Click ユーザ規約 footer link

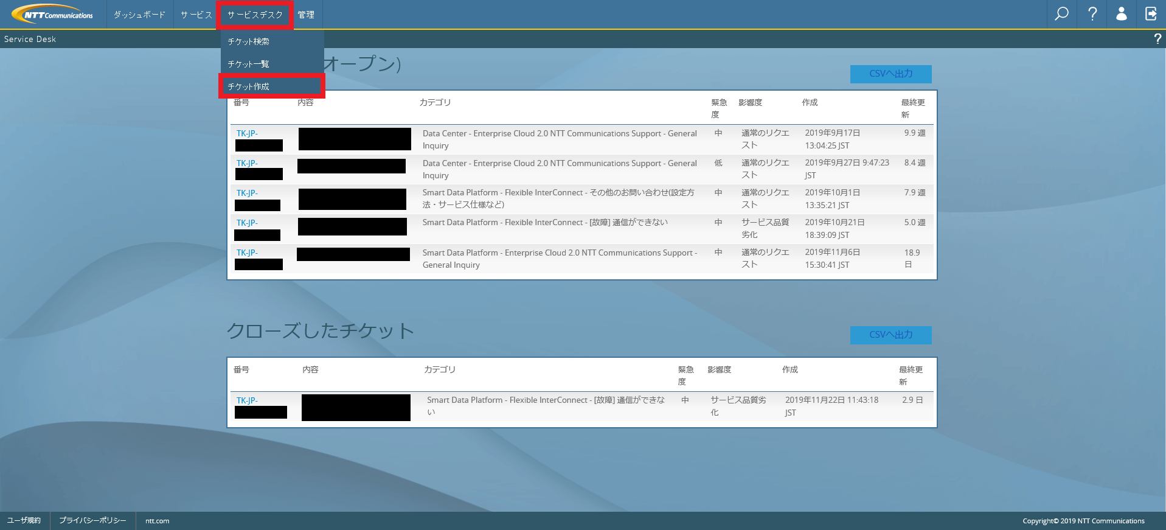coord(24,520)
